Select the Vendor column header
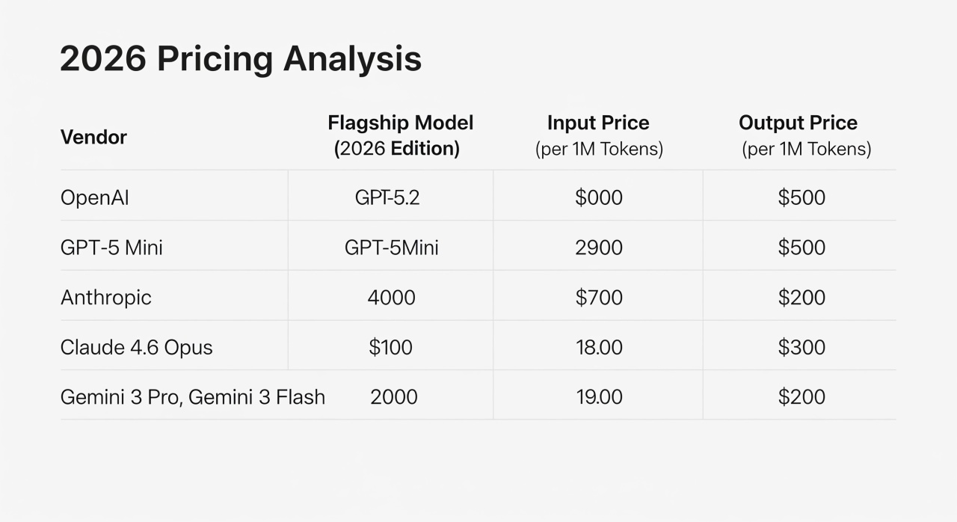Screen dimensions: 957x522 (x=93, y=137)
